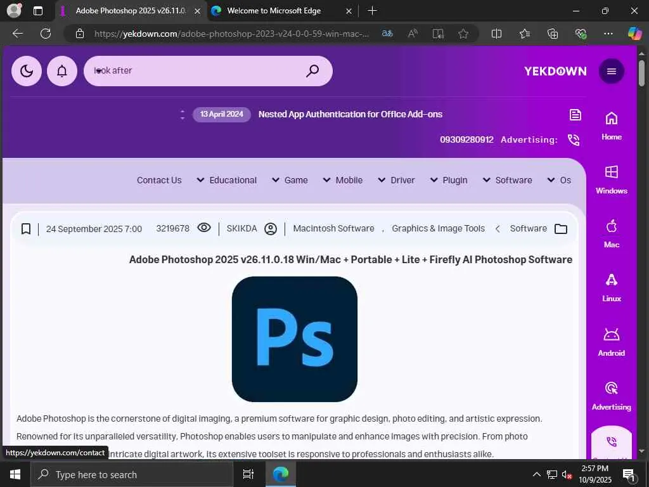The width and height of the screenshot is (649, 487).
Task: Open Contact Us menu item
Action: point(159,180)
